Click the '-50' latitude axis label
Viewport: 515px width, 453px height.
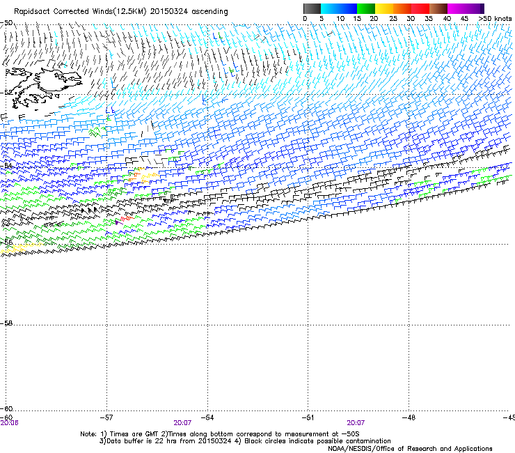click(x=6, y=23)
